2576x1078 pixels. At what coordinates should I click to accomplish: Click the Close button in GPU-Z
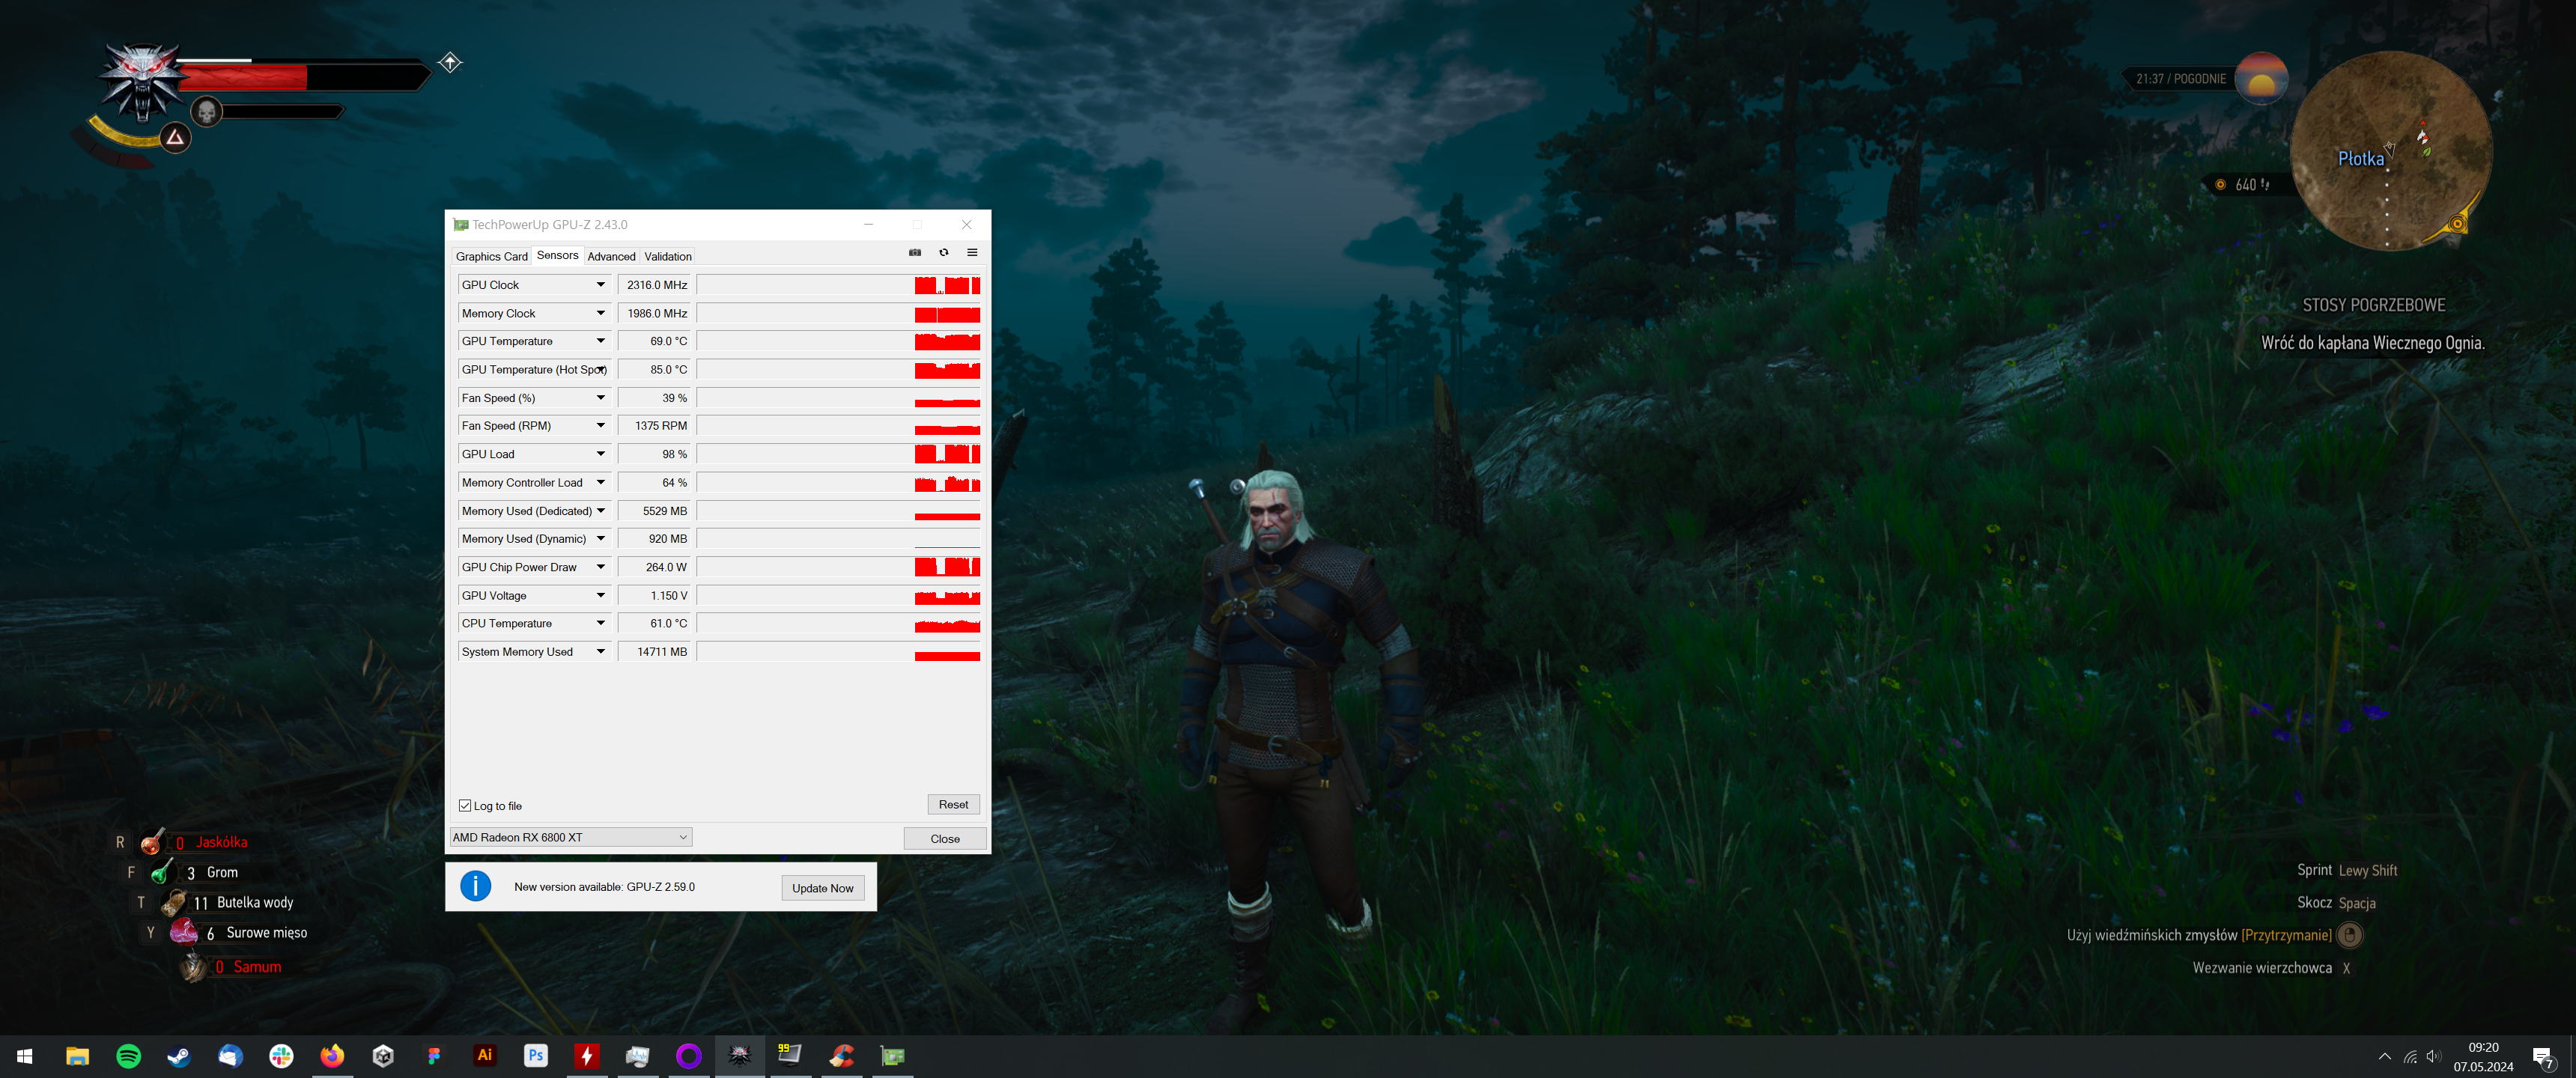[945, 839]
